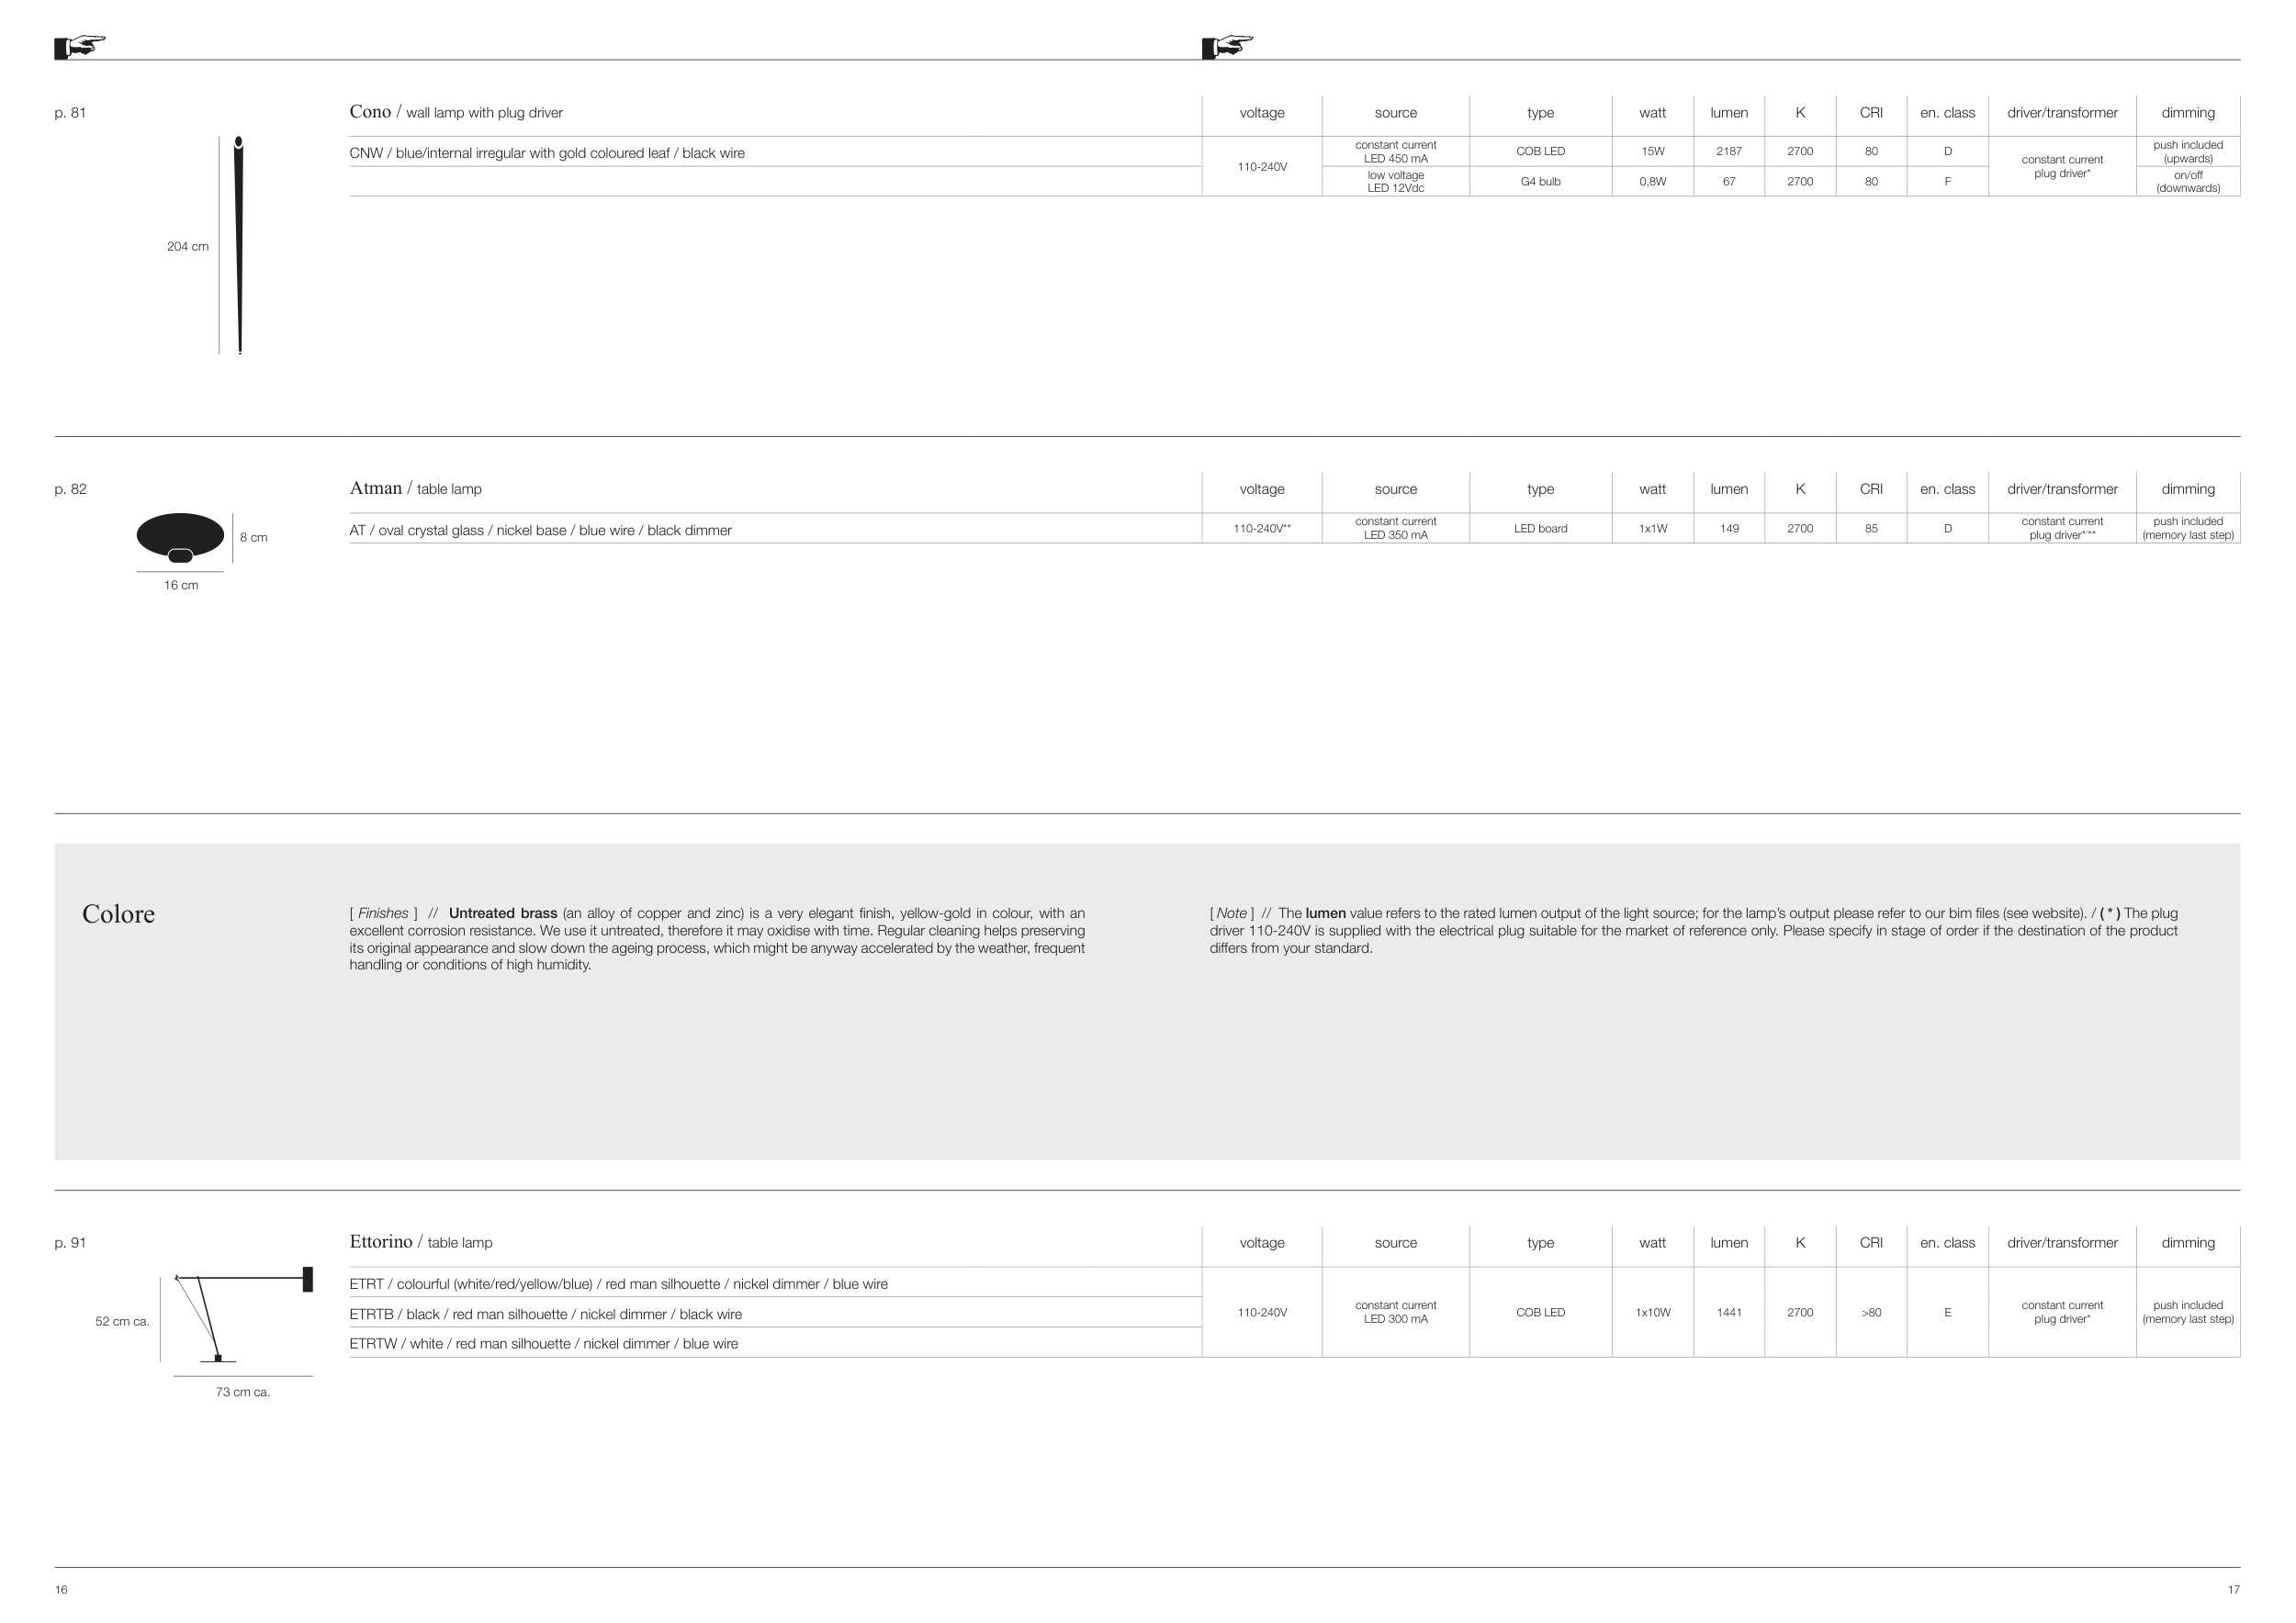Click the p. 81 page reference
This screenshot has width=2296, height=1623.
(x=70, y=113)
